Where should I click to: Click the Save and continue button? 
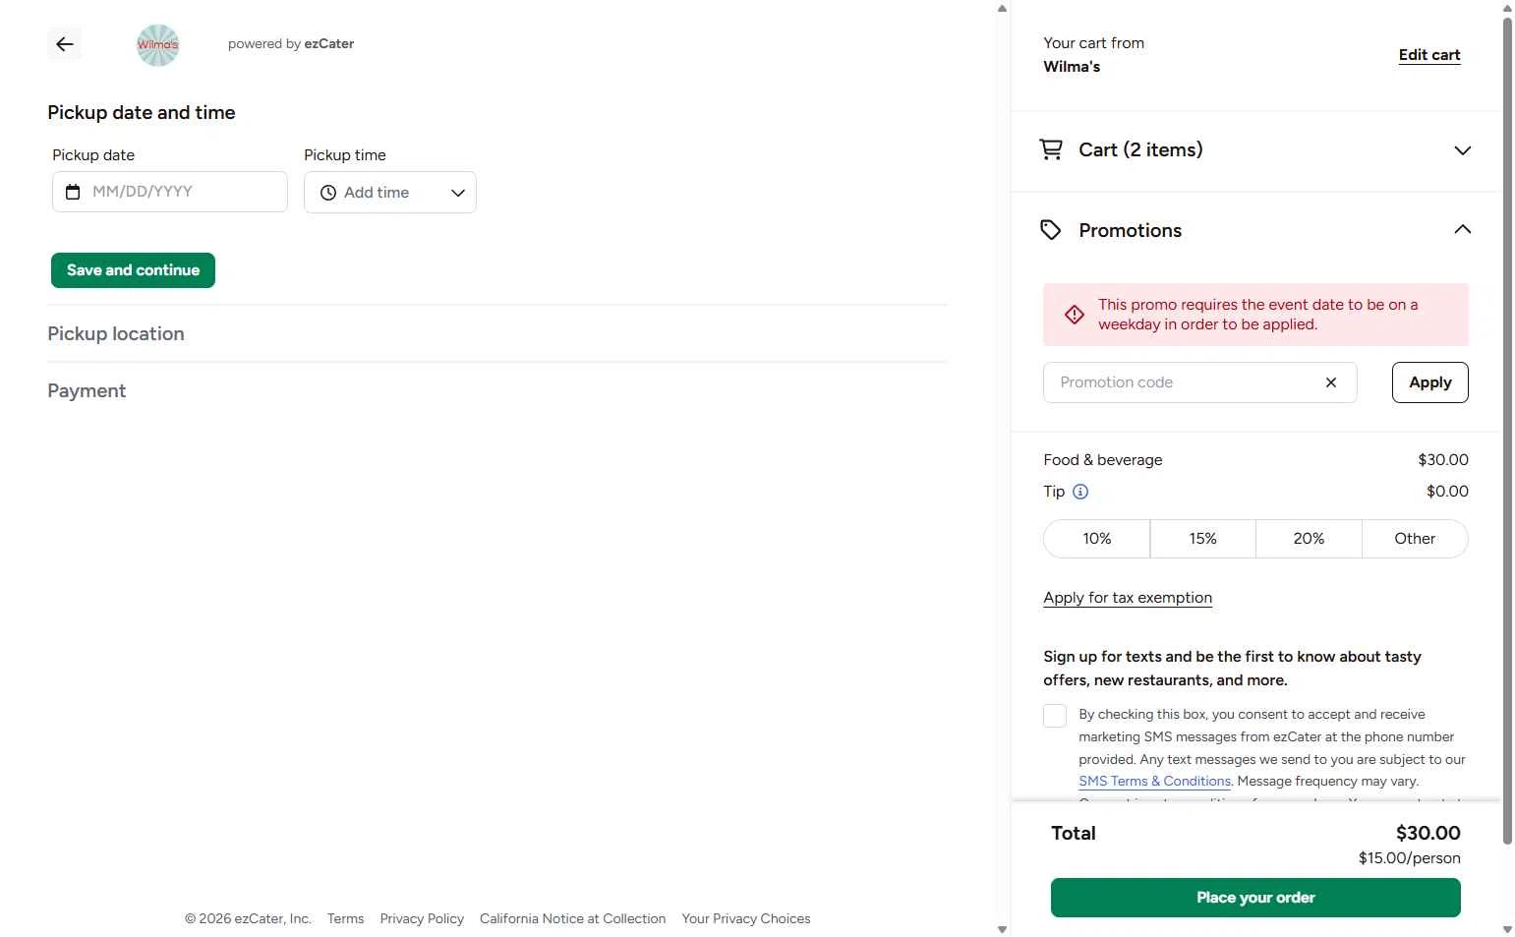coord(133,270)
